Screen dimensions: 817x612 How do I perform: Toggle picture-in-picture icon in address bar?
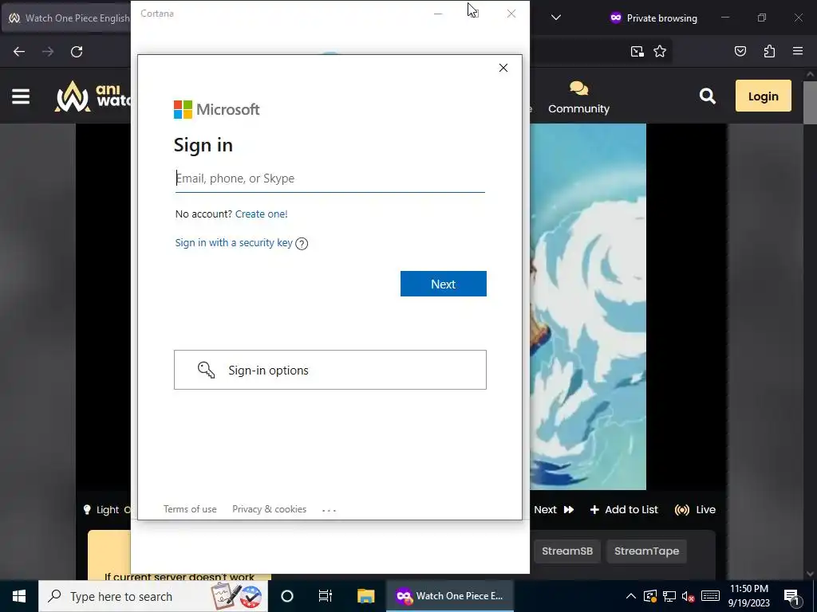pos(637,51)
